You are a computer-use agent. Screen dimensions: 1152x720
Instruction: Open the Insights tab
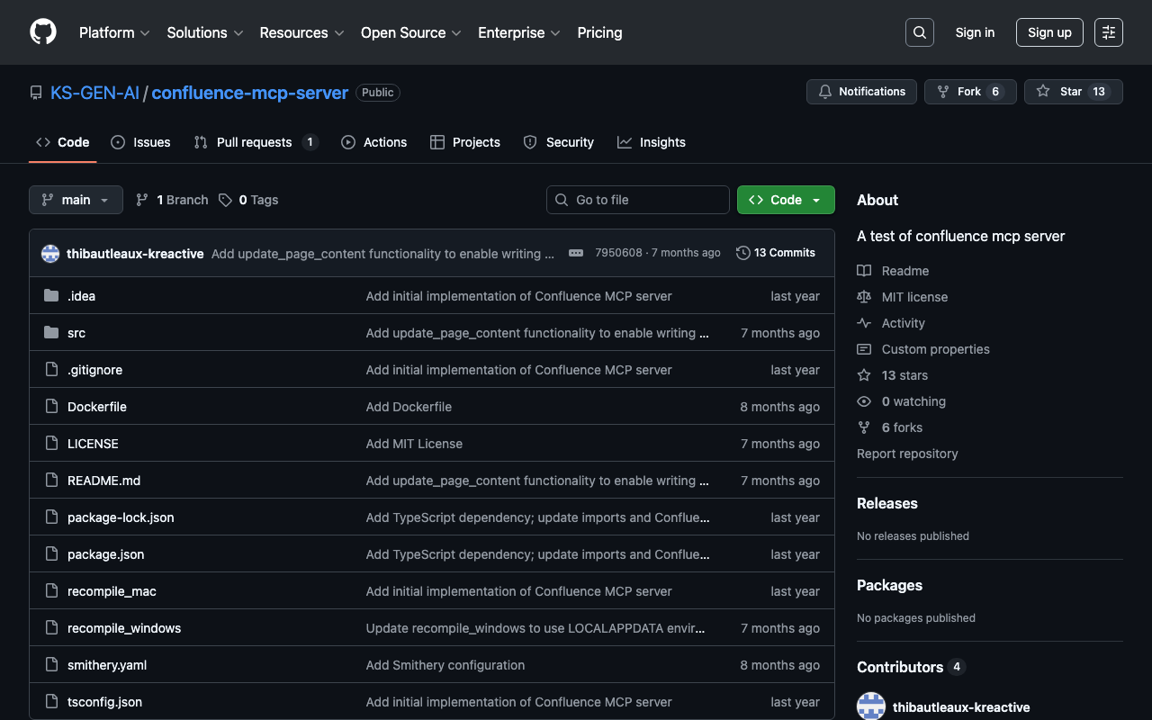point(652,142)
